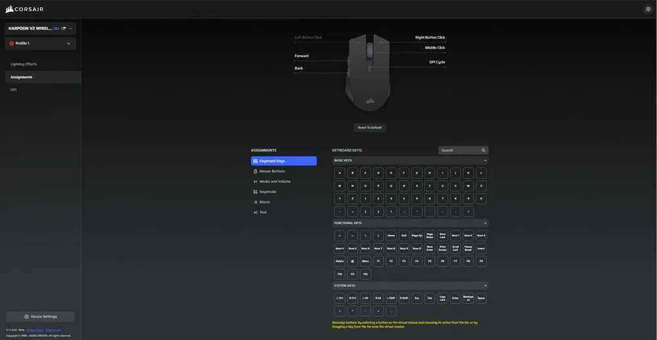657x340 pixels.
Task: Select the Right Button Click mouse label
Action: pos(430,37)
